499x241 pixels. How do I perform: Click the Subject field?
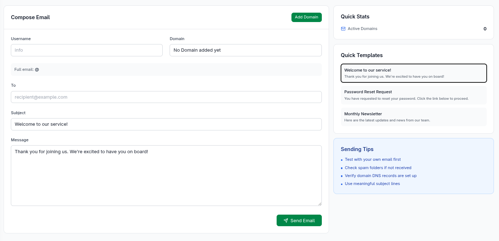(166, 124)
